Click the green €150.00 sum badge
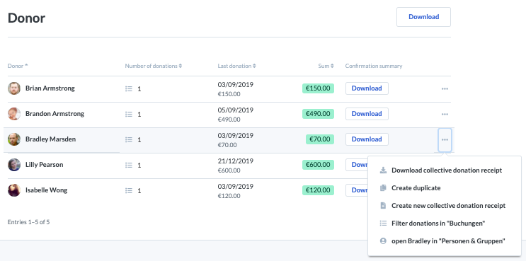526x261 pixels. (318, 88)
